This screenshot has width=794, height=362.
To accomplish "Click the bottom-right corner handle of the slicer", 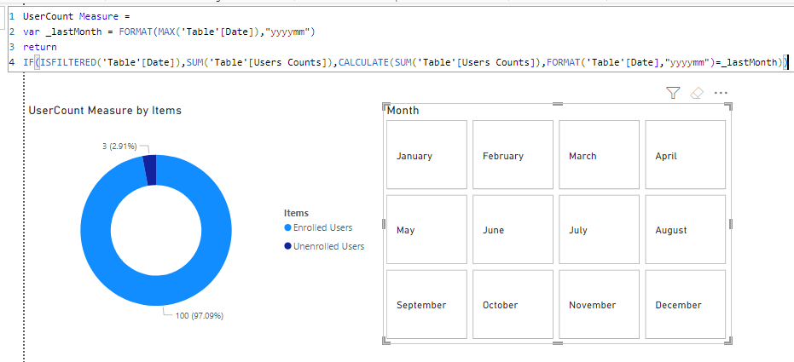I will tap(728, 341).
